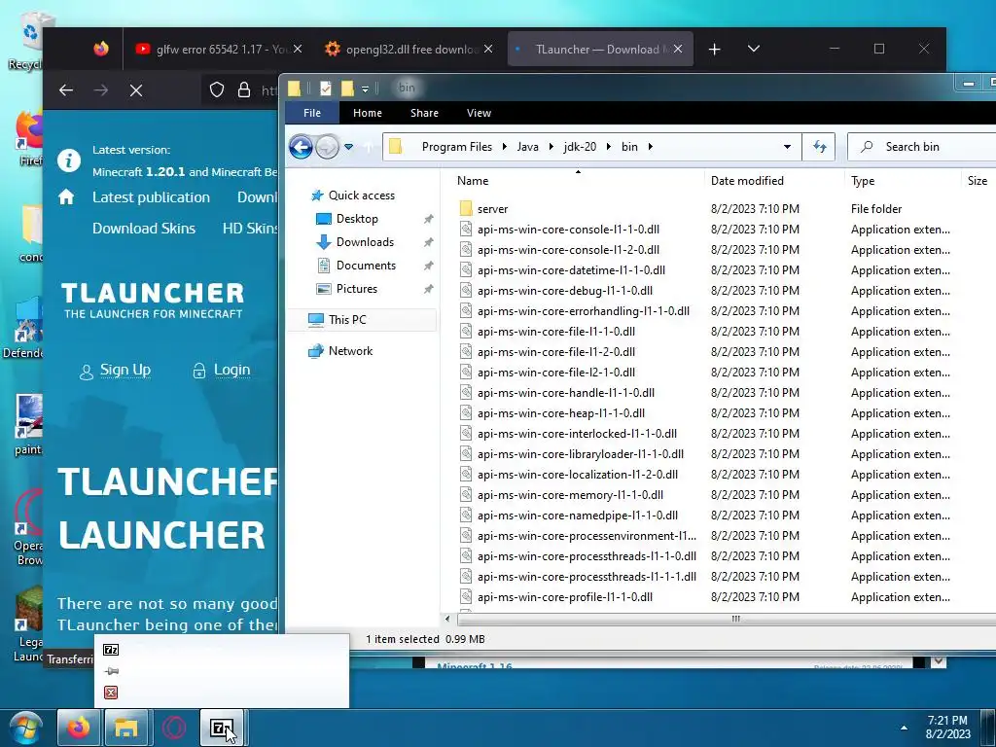Select api-ms-win-core-debug-l1-1-0.dll file
This screenshot has height=747, width=996.
[565, 290]
